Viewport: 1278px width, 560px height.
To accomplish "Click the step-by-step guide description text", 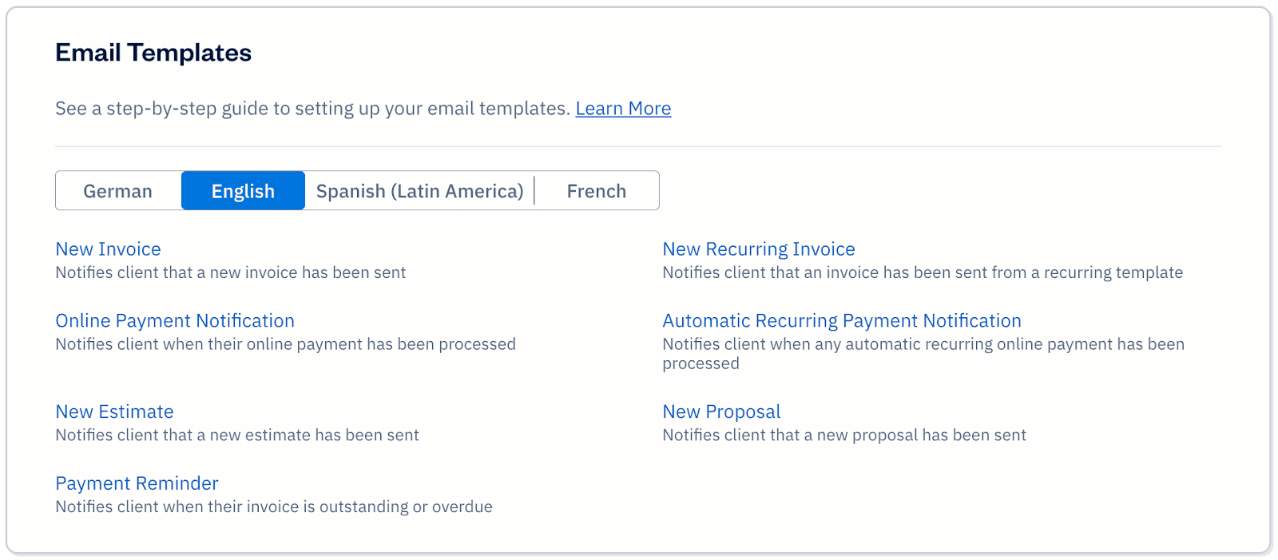I will (x=312, y=109).
